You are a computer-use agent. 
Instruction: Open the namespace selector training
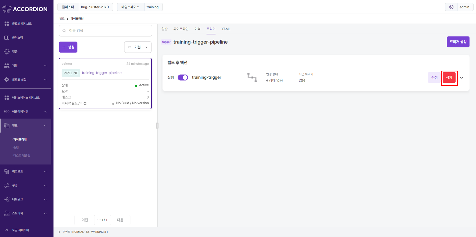tap(140, 7)
